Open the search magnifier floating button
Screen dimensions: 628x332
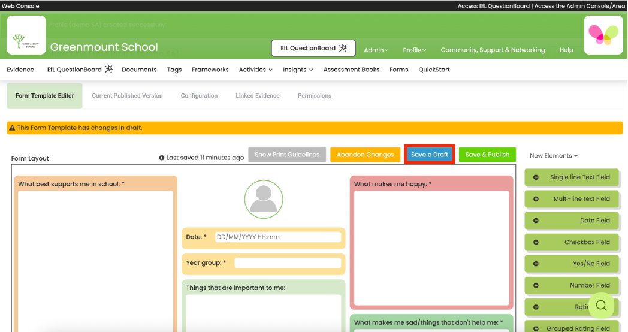click(x=601, y=306)
